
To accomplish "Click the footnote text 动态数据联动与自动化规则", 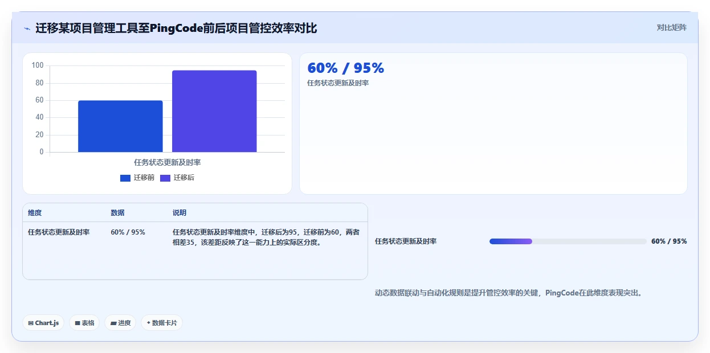I will (508, 293).
